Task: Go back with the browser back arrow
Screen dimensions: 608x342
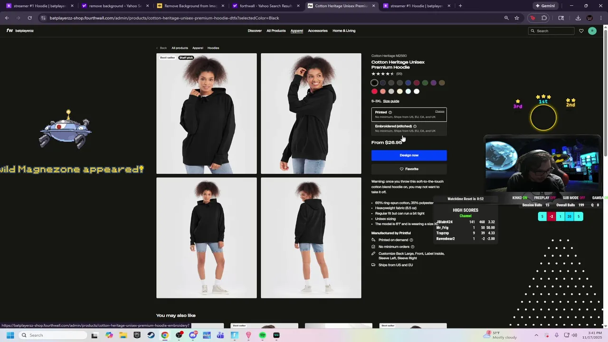Action: point(7,18)
